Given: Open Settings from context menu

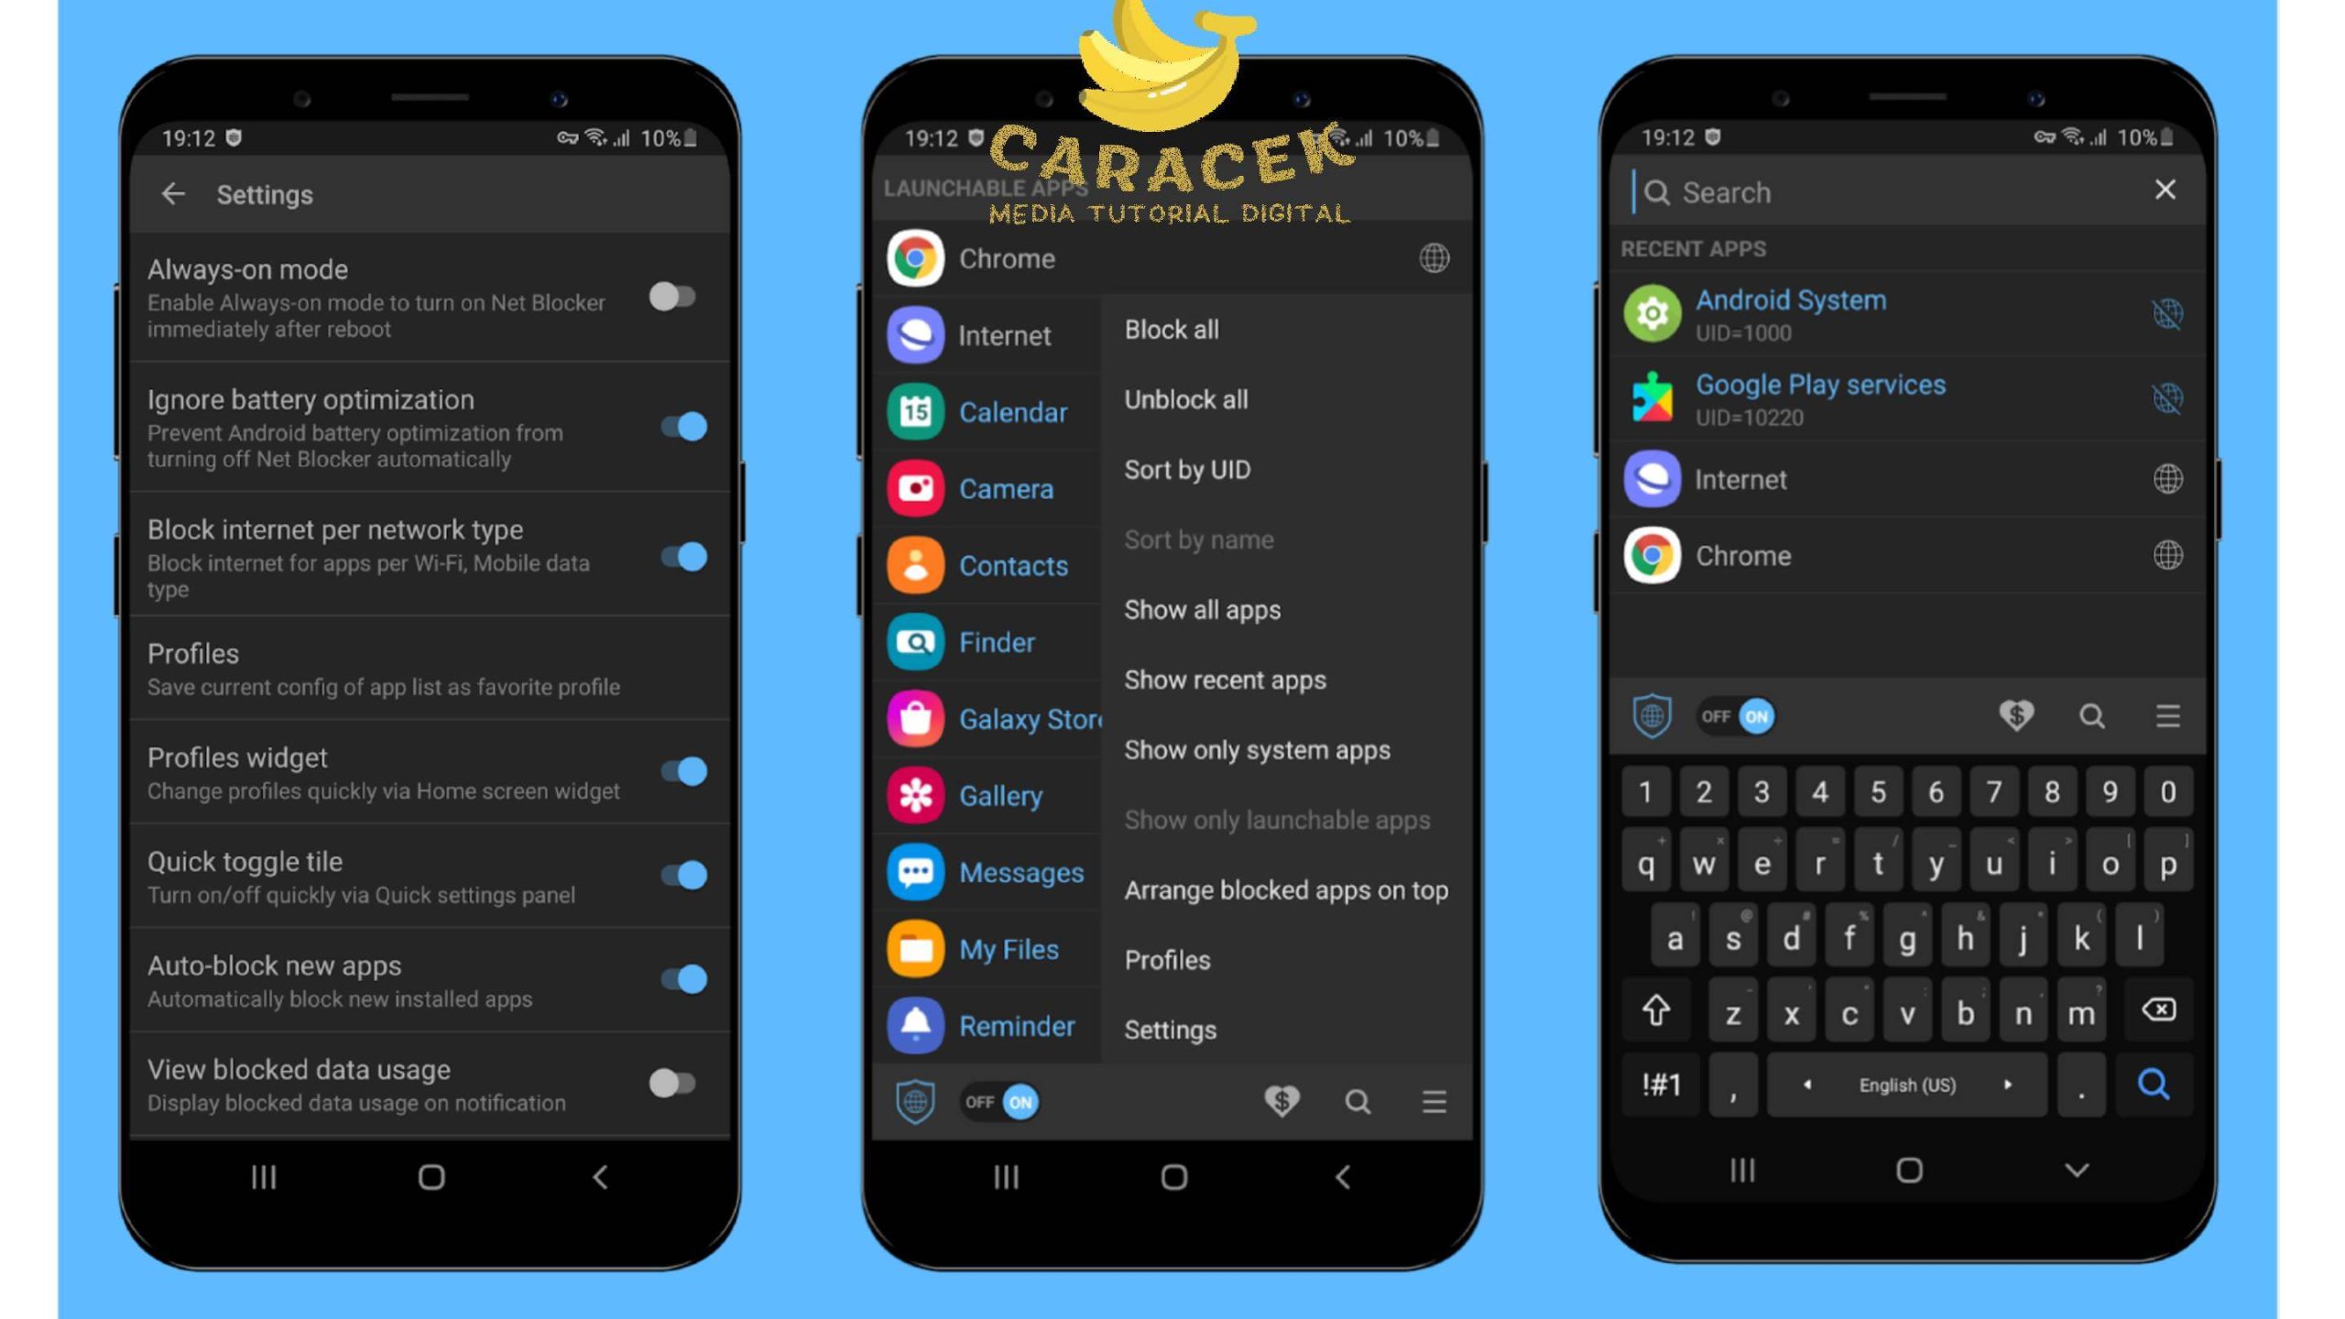Looking at the screenshot, I should [1169, 1030].
